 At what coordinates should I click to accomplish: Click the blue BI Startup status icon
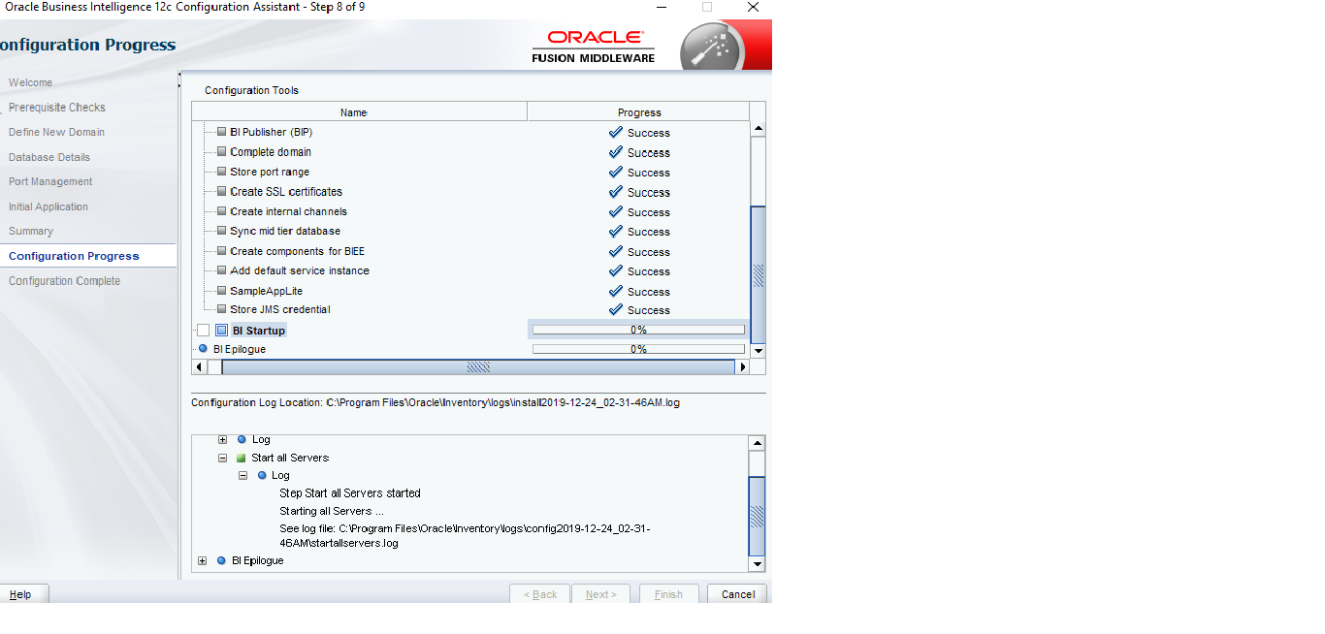click(x=221, y=331)
